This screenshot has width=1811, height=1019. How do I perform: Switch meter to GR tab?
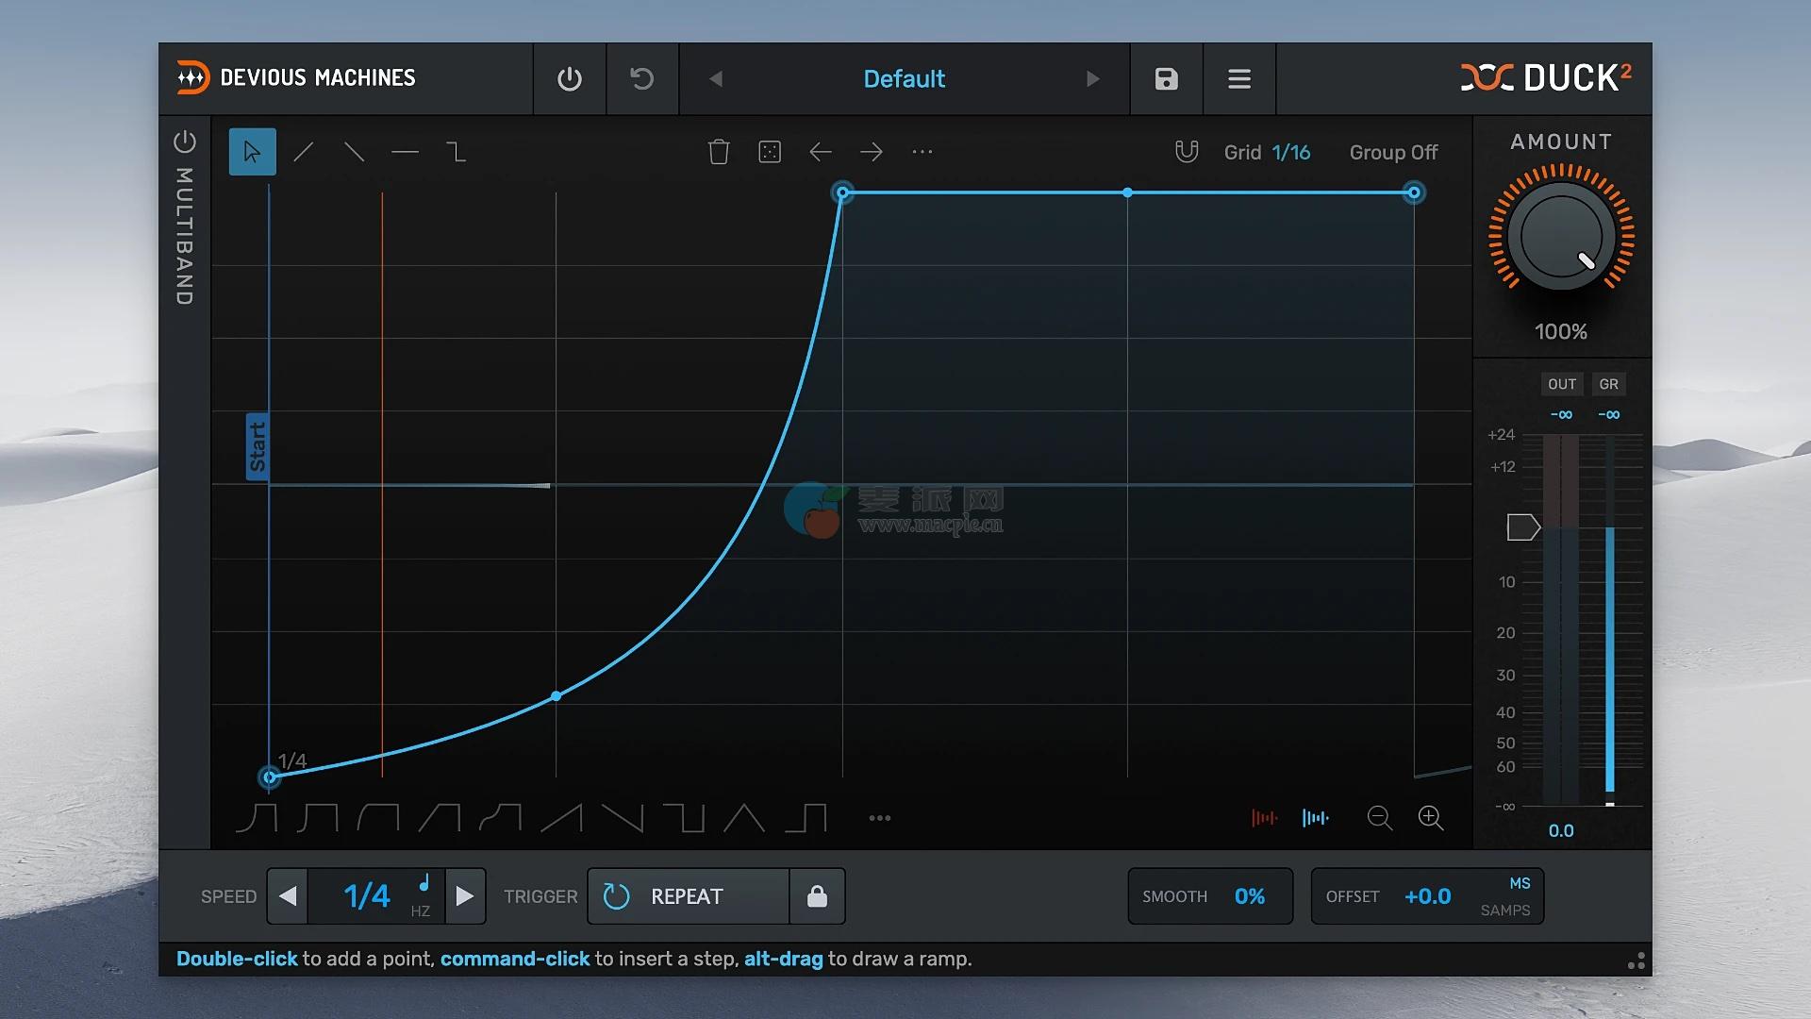(x=1608, y=384)
